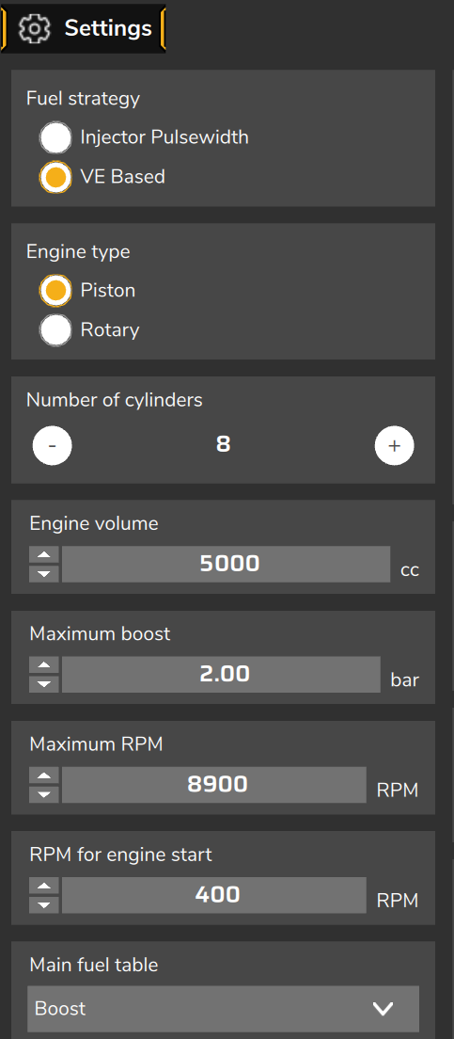Screen dimensions: 454x1039
Task: Click the Maximum RPM field showing 8900
Action: click(x=214, y=785)
